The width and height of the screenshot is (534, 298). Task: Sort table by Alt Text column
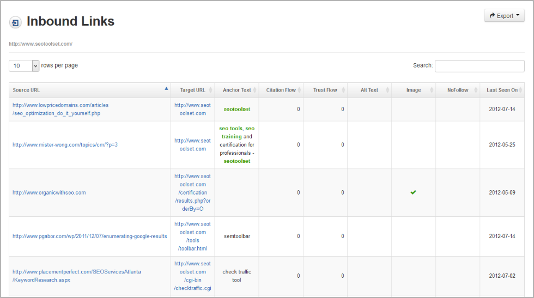370,90
